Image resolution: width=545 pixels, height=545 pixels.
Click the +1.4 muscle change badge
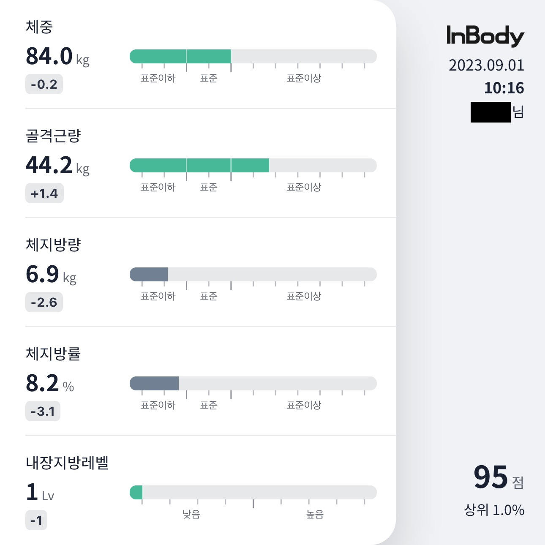click(x=44, y=193)
